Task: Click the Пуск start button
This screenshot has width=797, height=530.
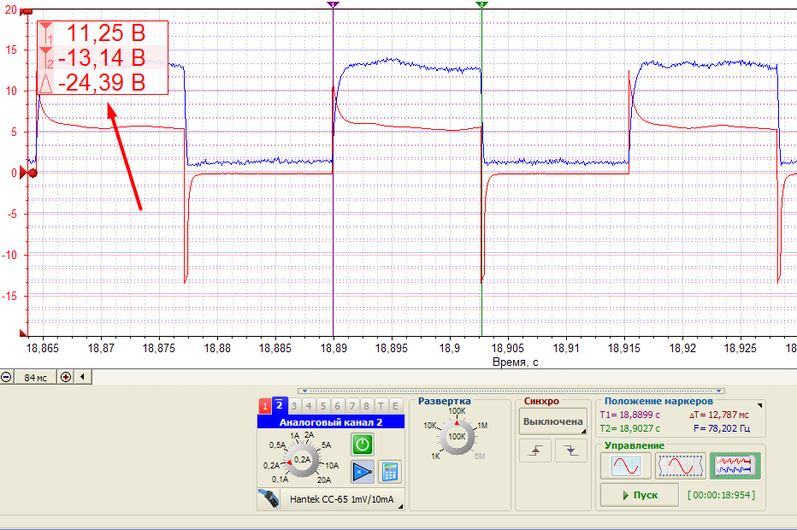Action: (640, 495)
